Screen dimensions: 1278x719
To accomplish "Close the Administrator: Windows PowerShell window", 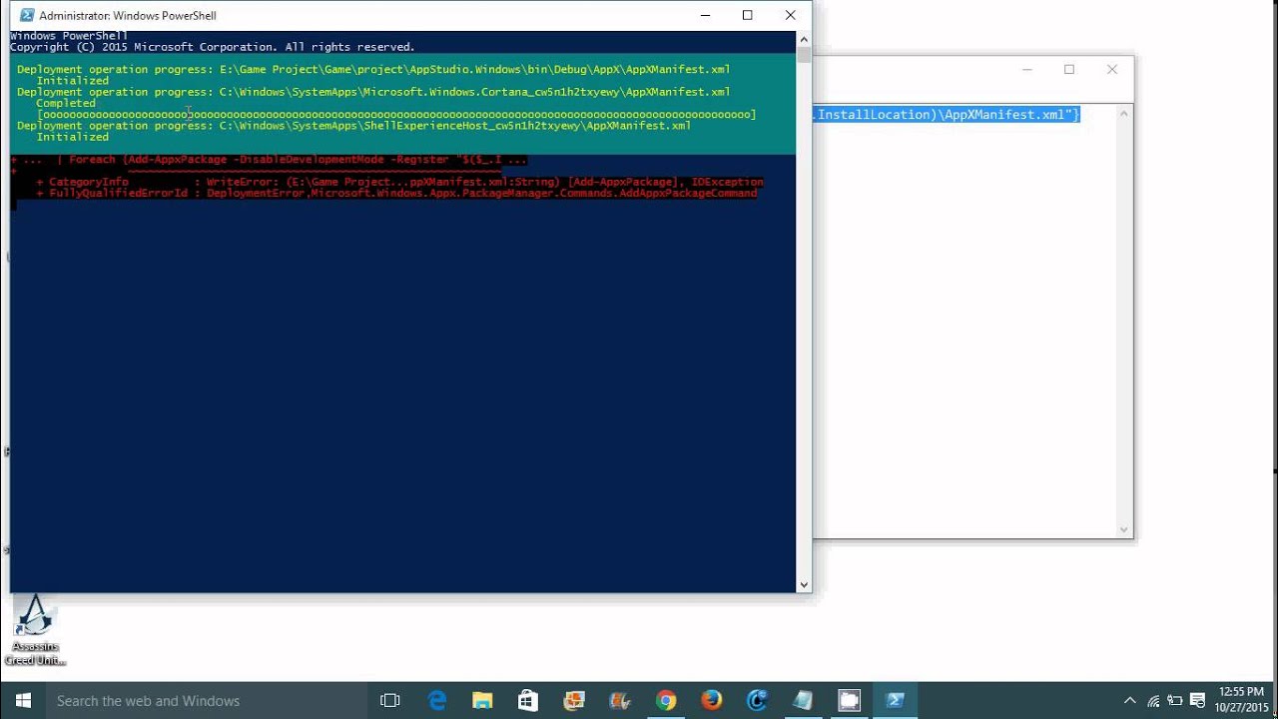I will click(791, 15).
